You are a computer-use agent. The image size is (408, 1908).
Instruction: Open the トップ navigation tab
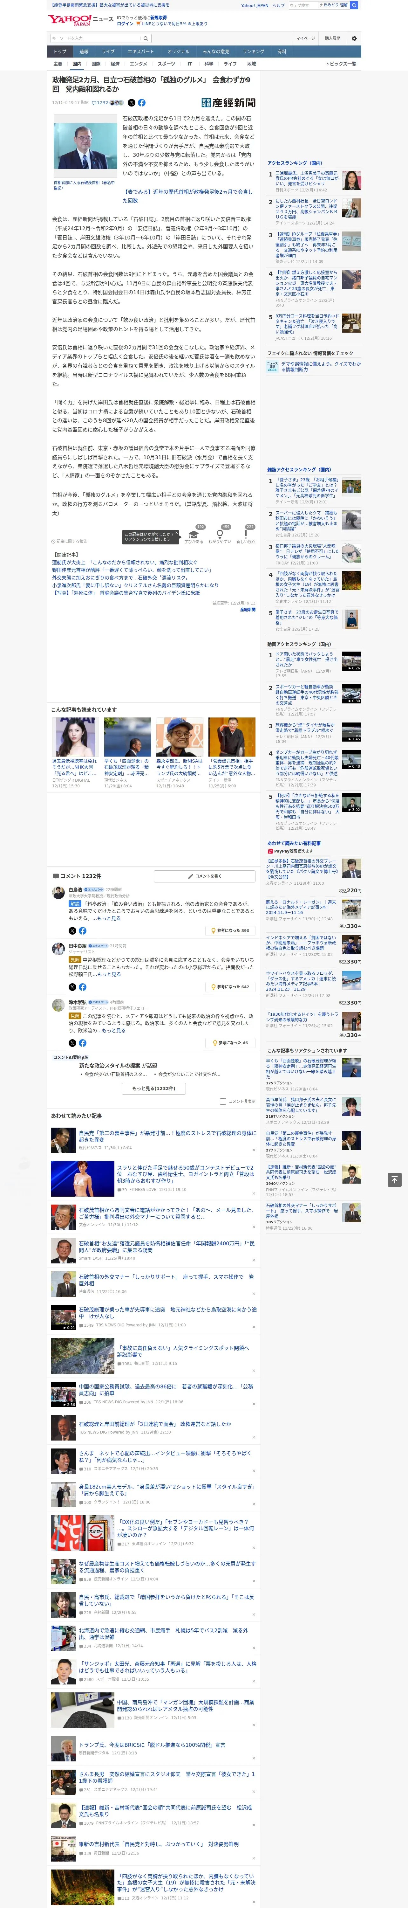point(60,51)
